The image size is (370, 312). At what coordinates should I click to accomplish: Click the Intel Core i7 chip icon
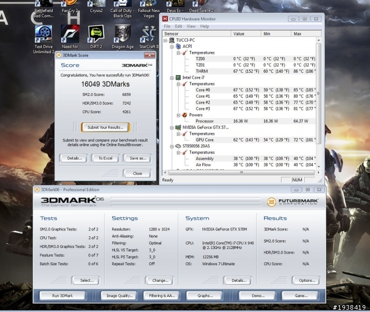pos(178,77)
